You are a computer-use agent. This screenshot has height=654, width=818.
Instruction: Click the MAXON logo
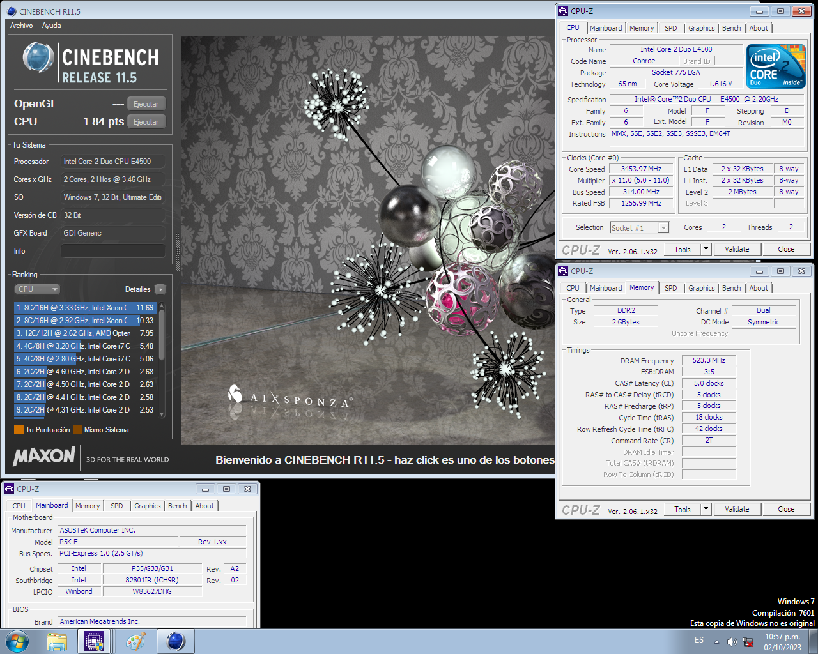pyautogui.click(x=44, y=456)
